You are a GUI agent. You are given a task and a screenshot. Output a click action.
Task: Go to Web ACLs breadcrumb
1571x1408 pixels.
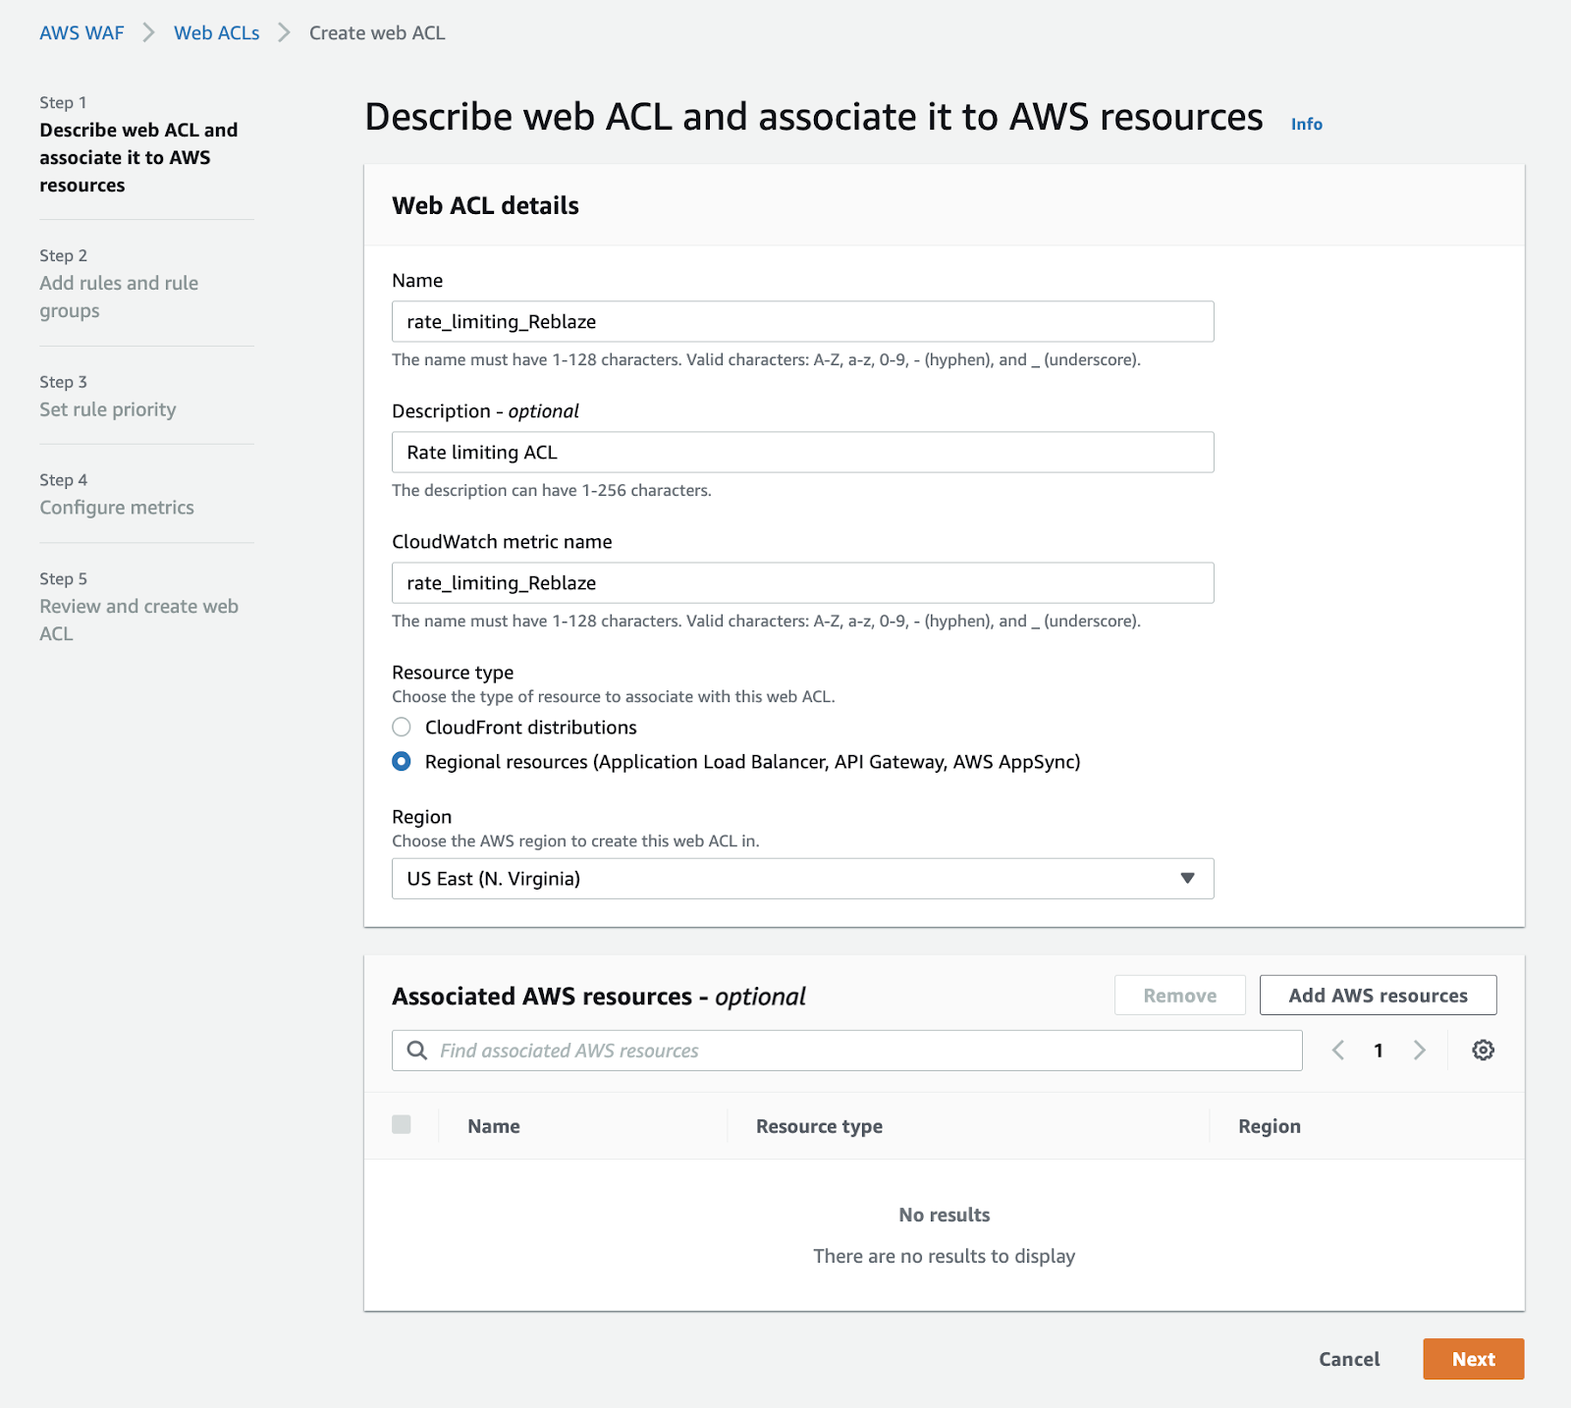click(x=217, y=33)
